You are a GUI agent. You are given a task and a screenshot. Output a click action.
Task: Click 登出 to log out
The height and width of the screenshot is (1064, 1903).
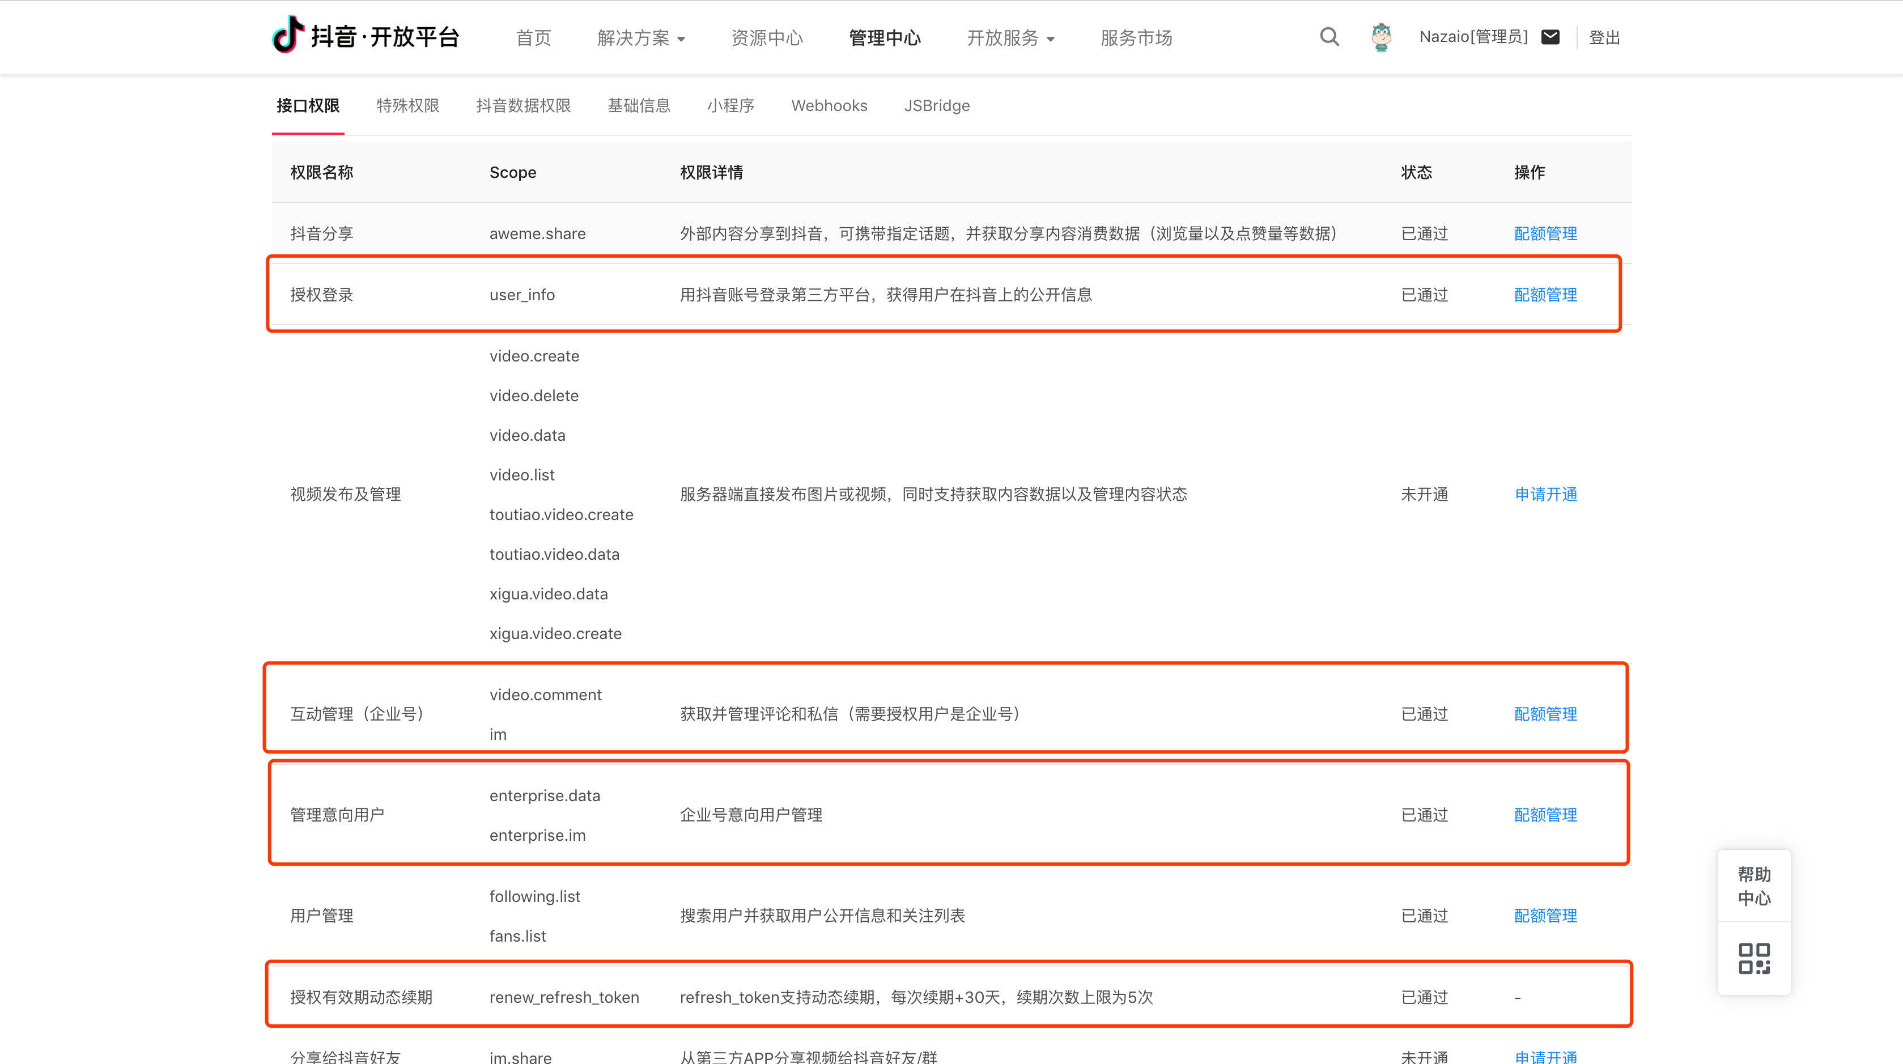point(1604,37)
